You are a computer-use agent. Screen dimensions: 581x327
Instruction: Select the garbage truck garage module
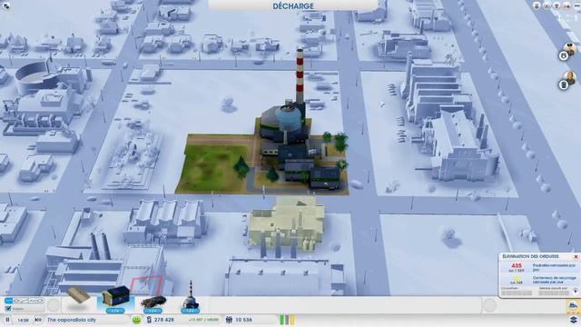pyautogui.click(x=115, y=299)
